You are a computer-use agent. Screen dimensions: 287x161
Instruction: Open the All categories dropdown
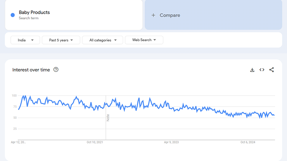pos(103,40)
